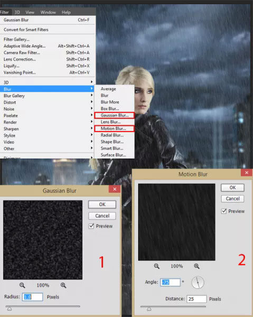This screenshot has width=253, height=317.
Task: Select the highlighted Blur menu item
Action: (x=48, y=89)
